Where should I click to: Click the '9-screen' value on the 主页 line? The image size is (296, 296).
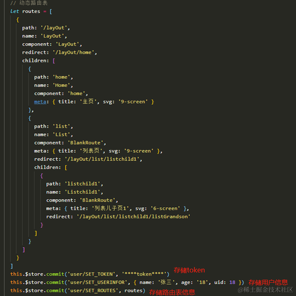click(133, 102)
